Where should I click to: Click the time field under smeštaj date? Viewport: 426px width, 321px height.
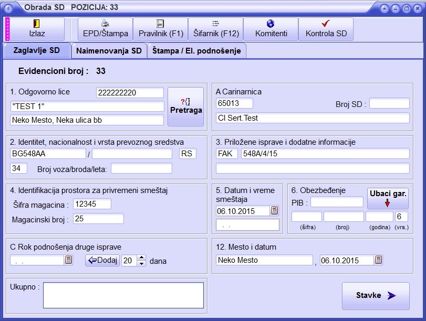[x=247, y=225]
